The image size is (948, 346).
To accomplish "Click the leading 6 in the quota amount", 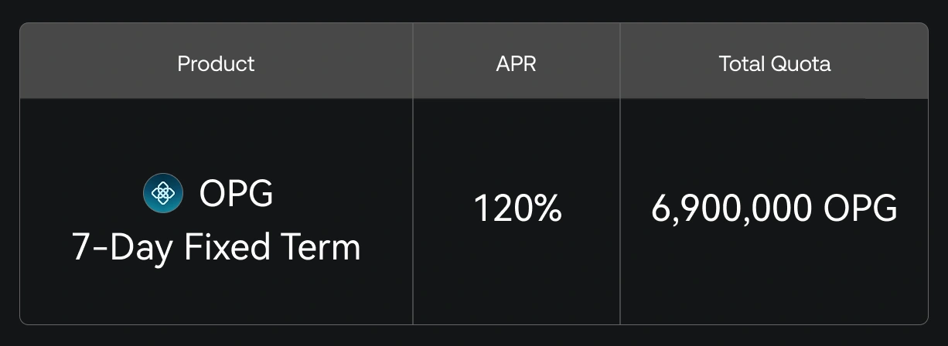I will coord(661,209).
